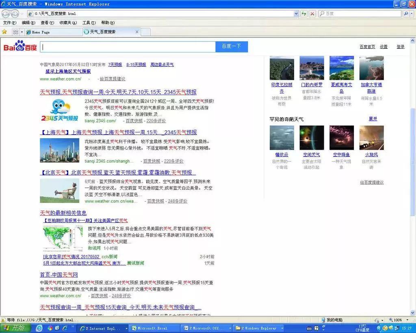Click the Baidu paw logo
416x333 pixels.
[20, 46]
